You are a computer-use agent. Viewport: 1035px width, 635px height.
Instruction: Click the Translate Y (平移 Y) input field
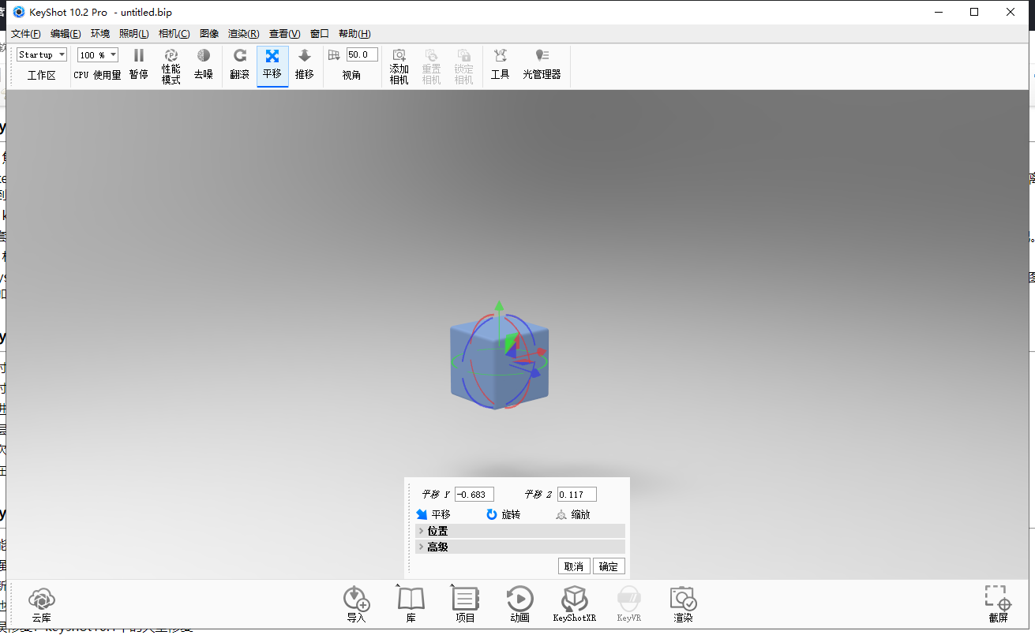point(474,495)
